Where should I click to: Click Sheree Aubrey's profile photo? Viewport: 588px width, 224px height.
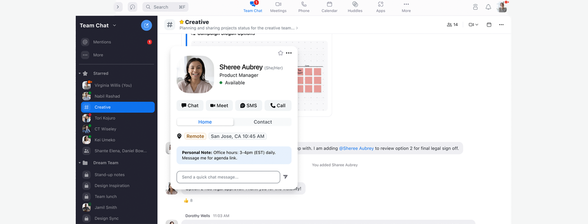[195, 74]
